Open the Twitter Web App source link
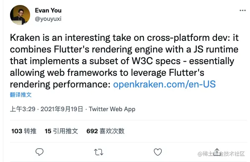Screen dimensions: 250x162 [112, 109]
